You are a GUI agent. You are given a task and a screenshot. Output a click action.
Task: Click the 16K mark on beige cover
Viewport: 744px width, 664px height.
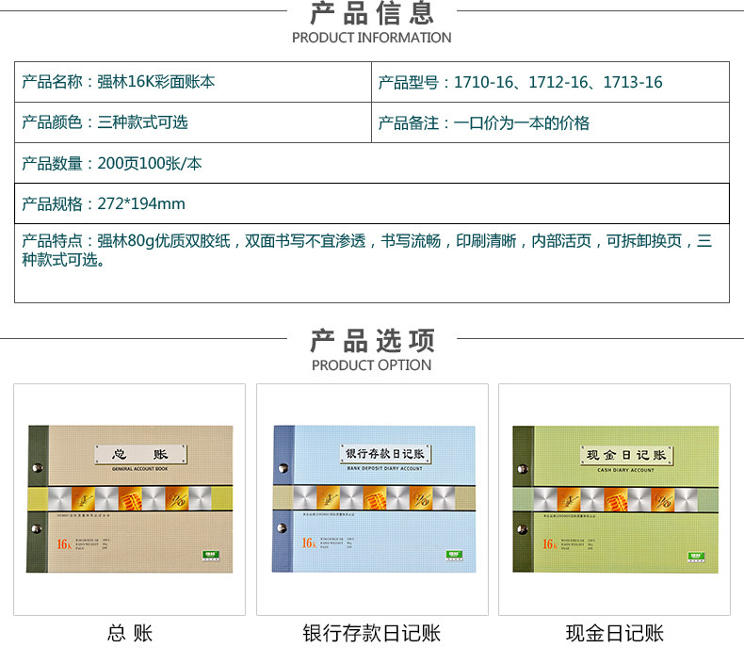point(64,544)
